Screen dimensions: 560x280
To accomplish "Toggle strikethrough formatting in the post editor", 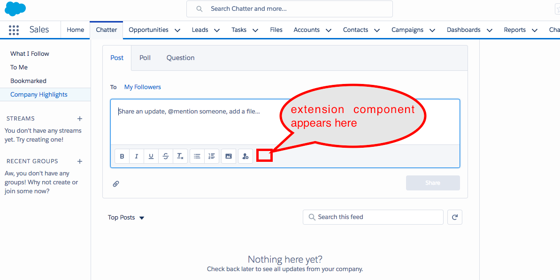I will pyautogui.click(x=166, y=156).
